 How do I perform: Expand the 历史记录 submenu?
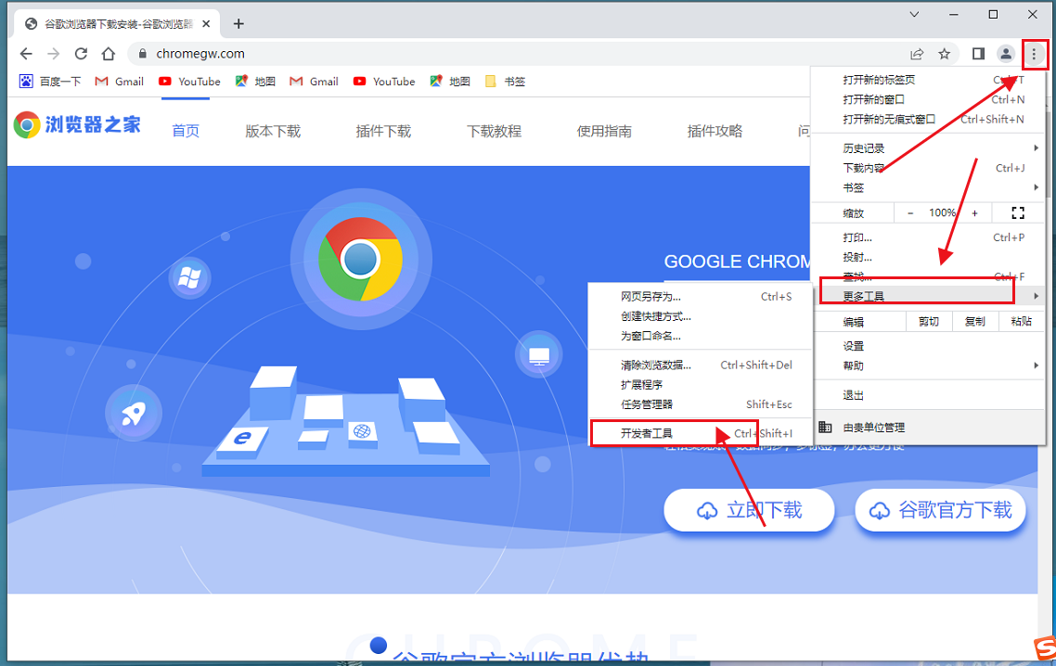coord(929,148)
